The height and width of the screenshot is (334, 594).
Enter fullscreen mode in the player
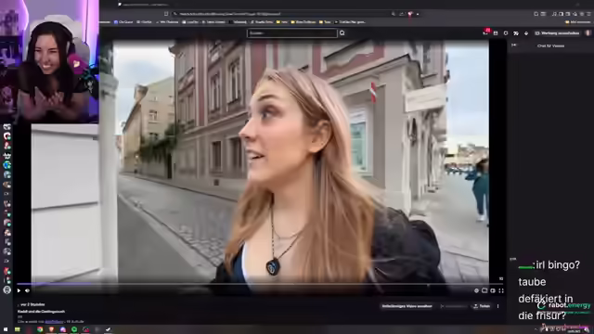tap(501, 290)
